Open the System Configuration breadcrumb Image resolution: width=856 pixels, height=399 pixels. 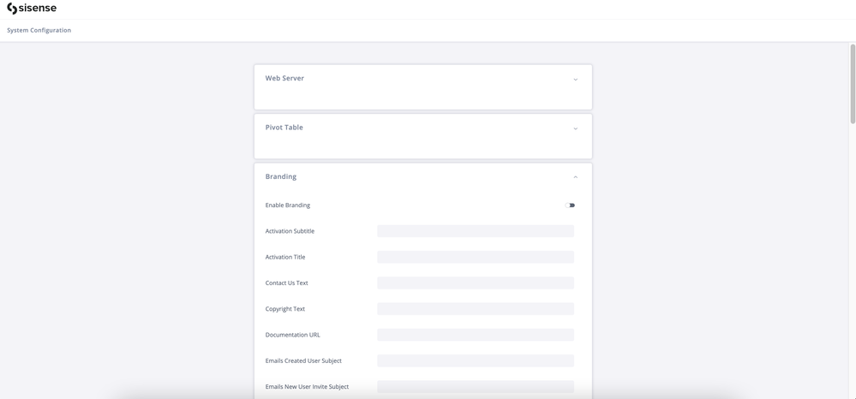click(x=39, y=30)
